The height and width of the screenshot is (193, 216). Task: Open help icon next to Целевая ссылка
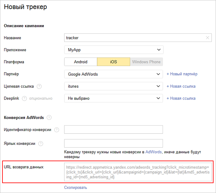[x=39, y=86]
